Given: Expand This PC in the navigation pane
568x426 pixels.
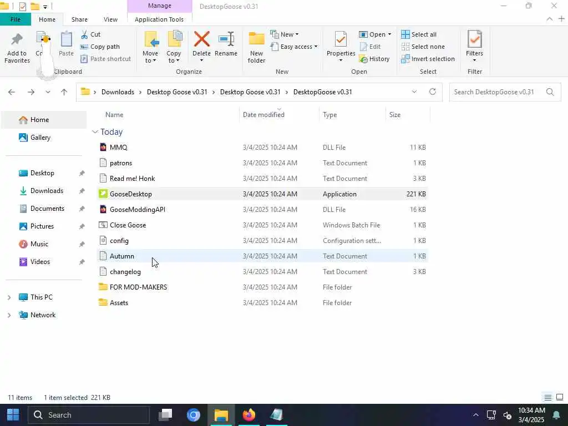Looking at the screenshot, I should [x=9, y=297].
